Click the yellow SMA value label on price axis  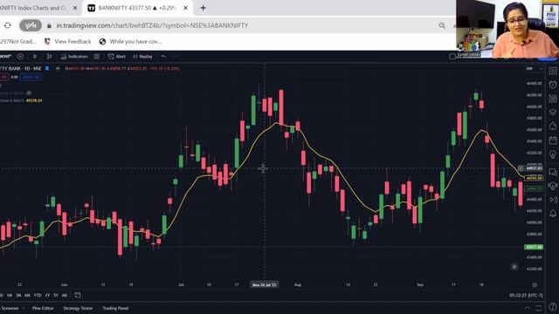[x=534, y=178]
